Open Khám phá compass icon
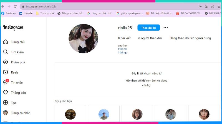Image resolution: width=222 pixels, height=124 pixels. click(x=5, y=62)
